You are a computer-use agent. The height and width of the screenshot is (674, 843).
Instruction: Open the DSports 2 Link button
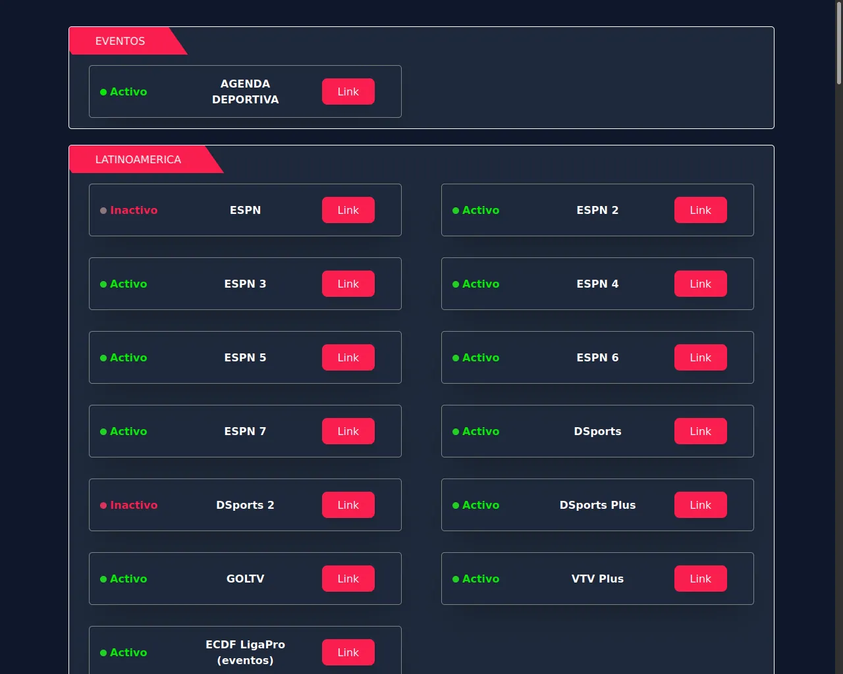tap(348, 505)
